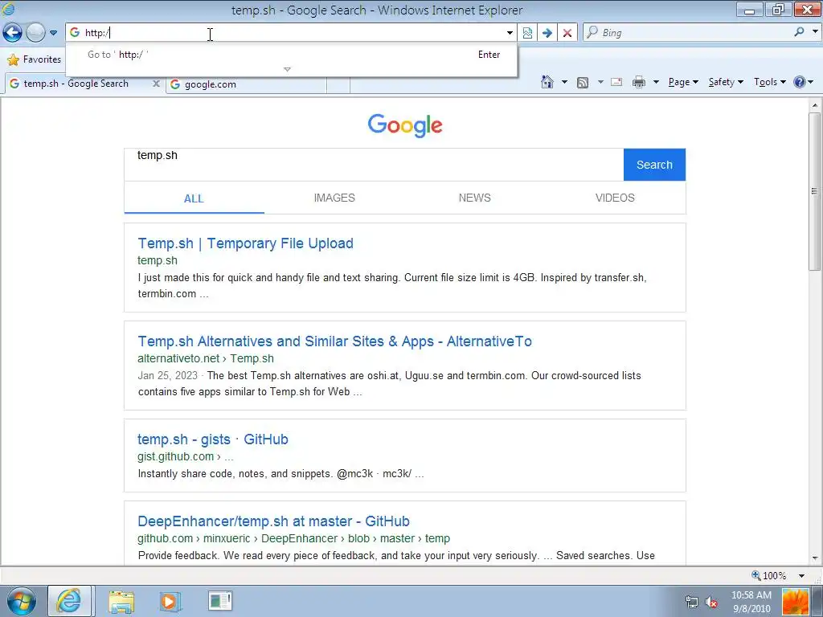
Task: Click the page scrollbar up arrow
Action: [x=815, y=105]
